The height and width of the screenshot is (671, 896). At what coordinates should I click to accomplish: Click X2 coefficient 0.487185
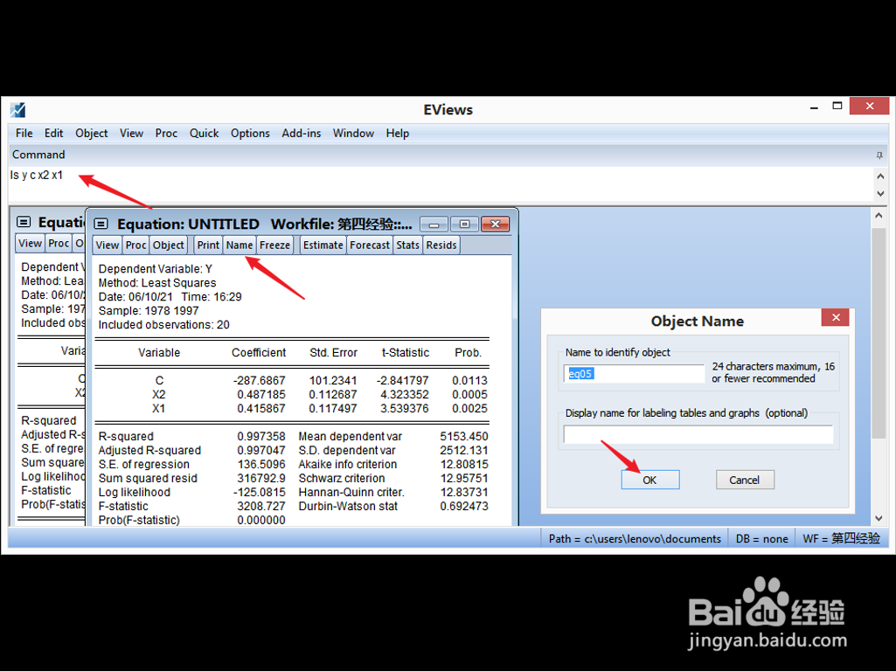[261, 395]
